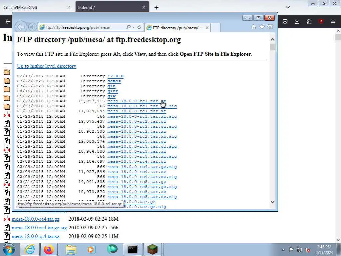Open a new blank IE tab
This screenshot has height=256, width=341.
pyautogui.click(x=215, y=28)
